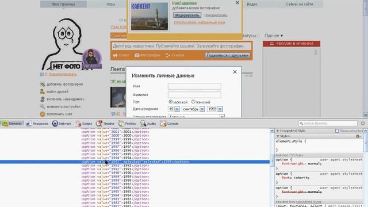Screen dimensions: 368x207
Task: Open the Моя страница tab
Action: (64, 4)
